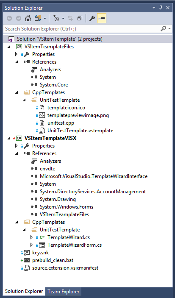Expand Properties under VSItemTemplateVISX

17,146
